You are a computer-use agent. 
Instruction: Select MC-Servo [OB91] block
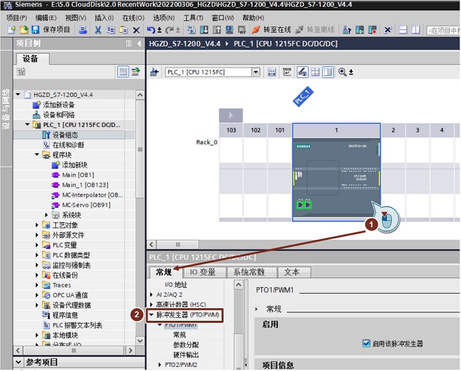(x=86, y=205)
